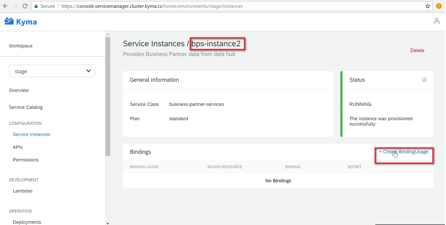Image resolution: width=446 pixels, height=225 pixels.
Task: Go to the Service Catalog
Action: point(26,107)
